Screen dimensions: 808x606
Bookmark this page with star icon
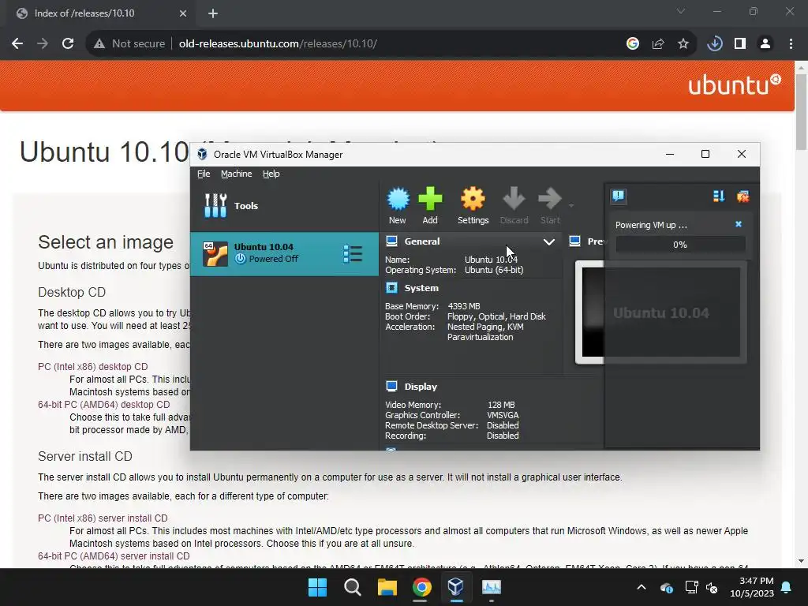[683, 44]
